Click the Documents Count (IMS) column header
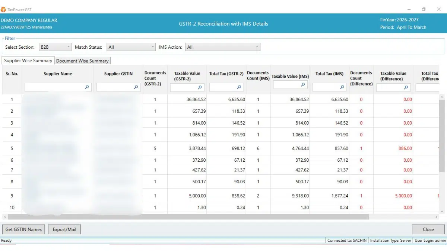The image size is (447, 251). [258, 75]
